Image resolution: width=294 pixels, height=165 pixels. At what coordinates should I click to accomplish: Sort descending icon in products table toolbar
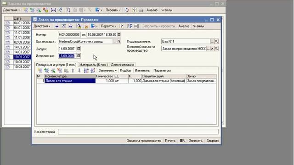pos(93,71)
